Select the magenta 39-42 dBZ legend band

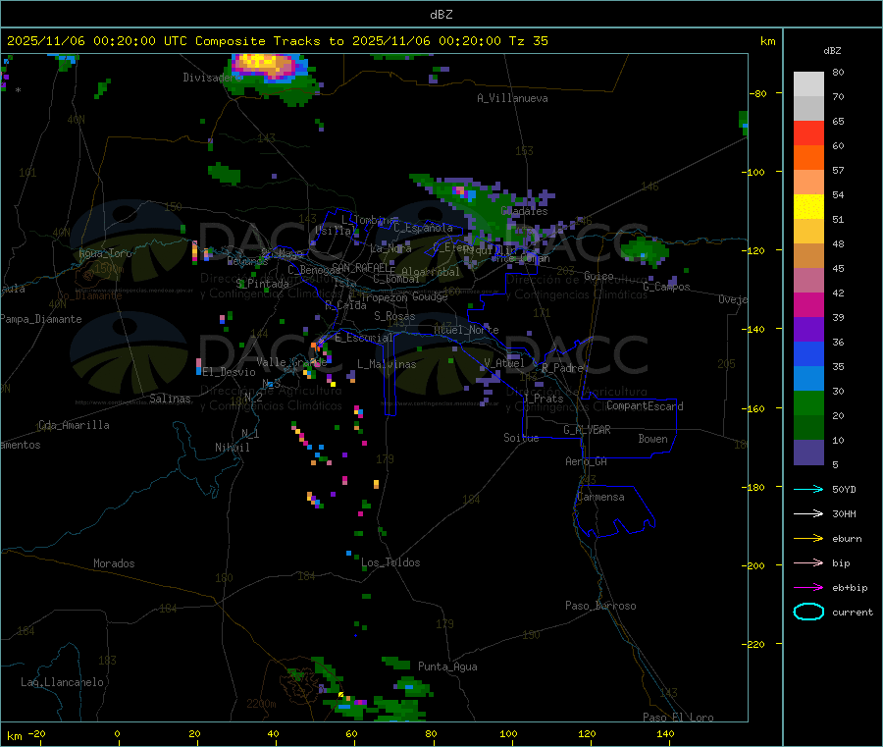pos(808,304)
